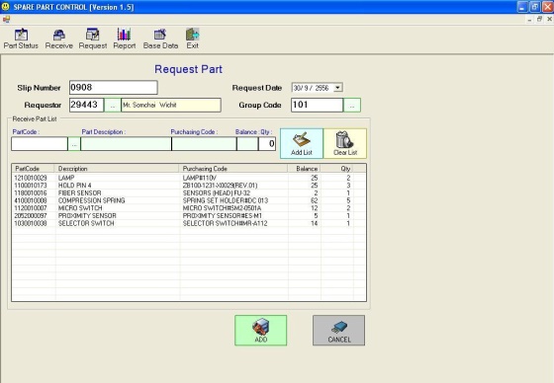Click the Qty entry field showing 0

[x=267, y=144]
